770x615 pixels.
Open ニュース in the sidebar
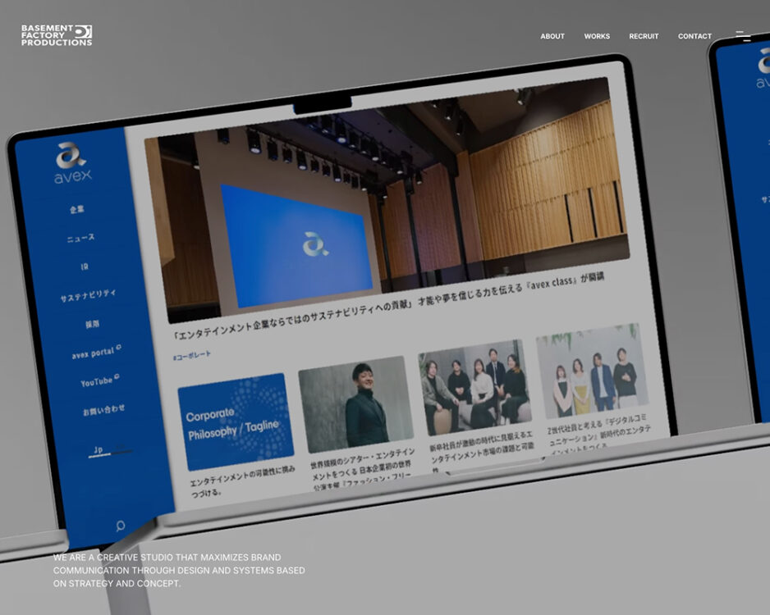coord(80,238)
